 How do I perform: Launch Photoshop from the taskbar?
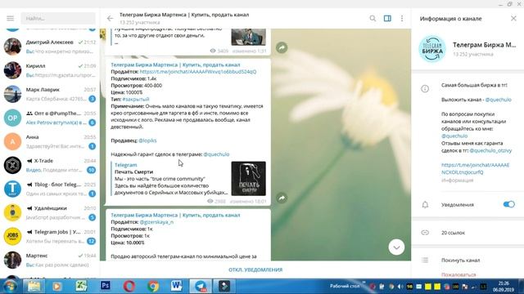[x=106, y=286]
